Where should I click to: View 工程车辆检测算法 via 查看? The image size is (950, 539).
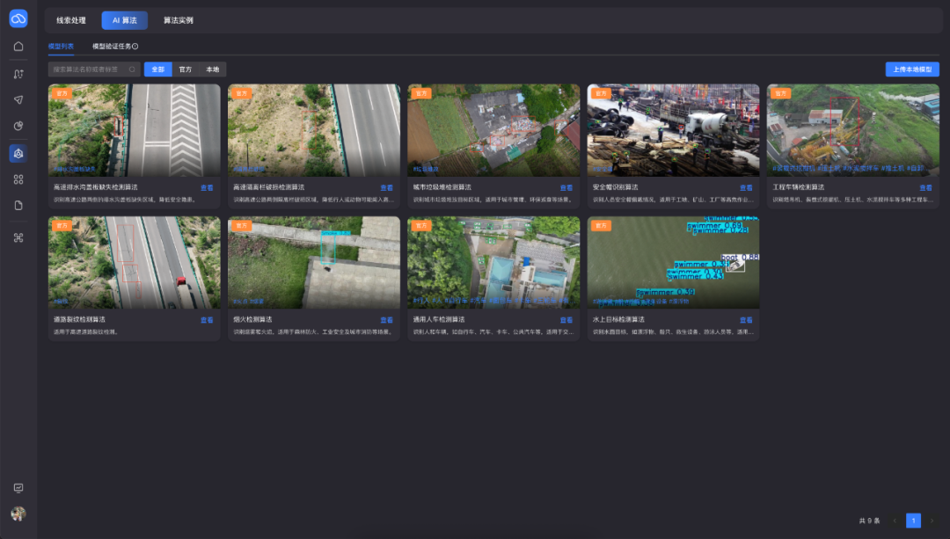(925, 188)
